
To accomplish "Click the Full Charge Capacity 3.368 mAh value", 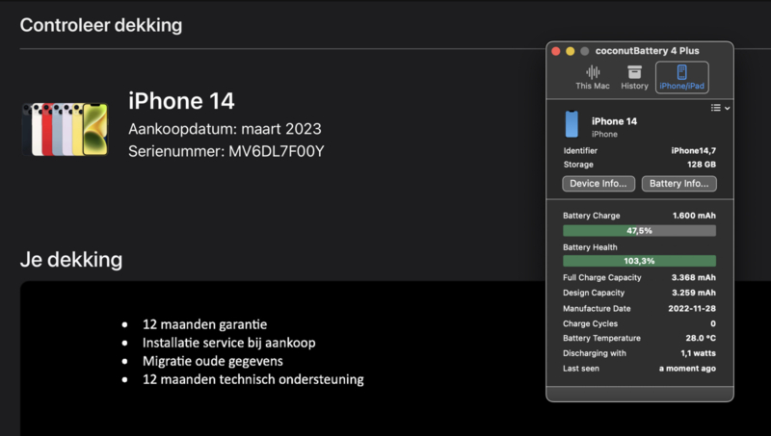I will tap(693, 278).
